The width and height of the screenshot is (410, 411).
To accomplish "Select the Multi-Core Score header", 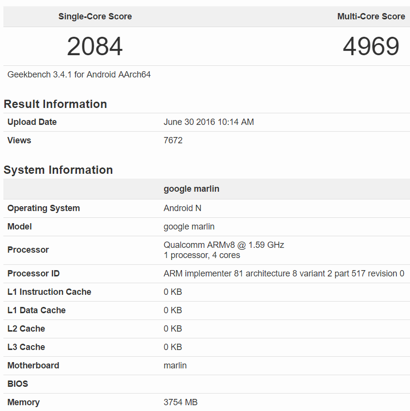I will pyautogui.click(x=371, y=16).
